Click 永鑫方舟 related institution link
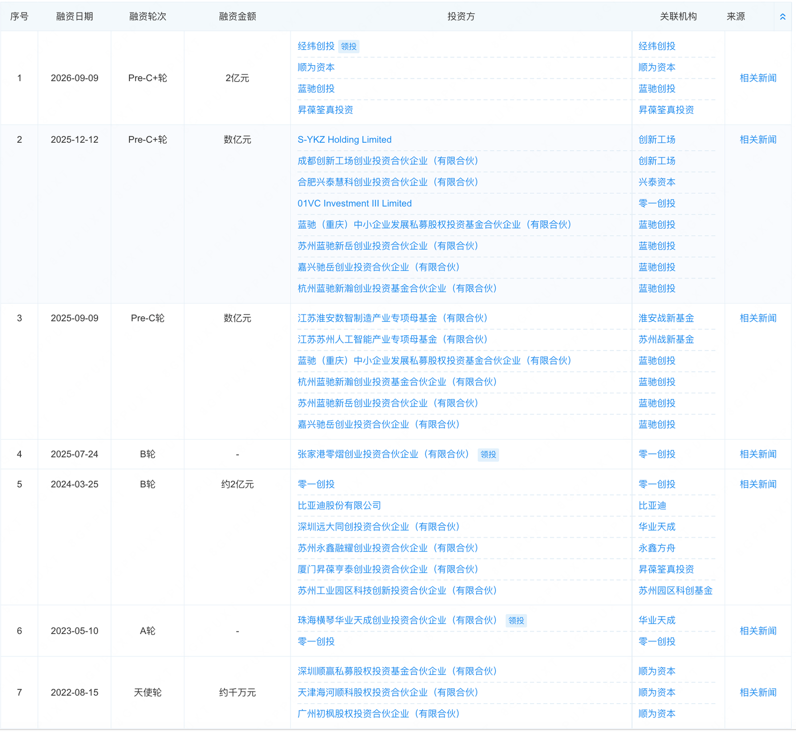This screenshot has width=796, height=732. pyautogui.click(x=657, y=548)
